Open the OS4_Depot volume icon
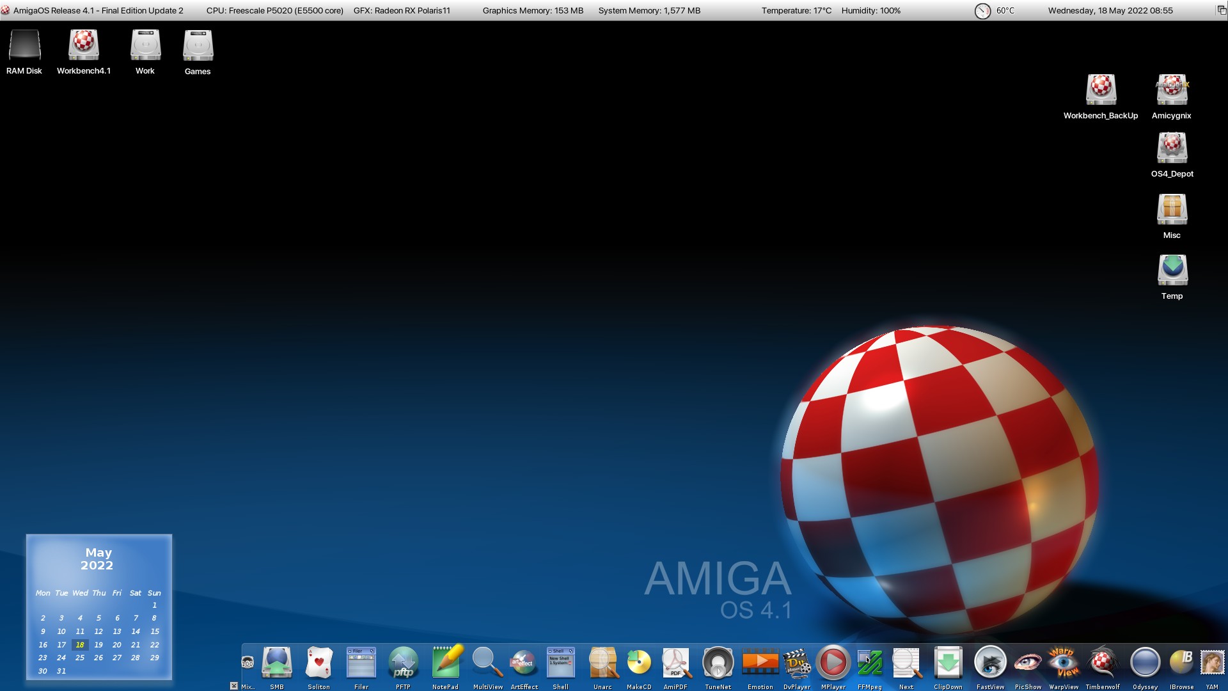1228x691 pixels. (x=1172, y=148)
